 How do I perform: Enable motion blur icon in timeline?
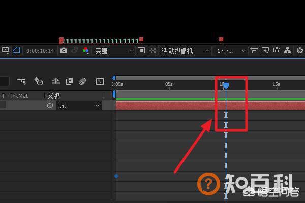click(x=82, y=81)
